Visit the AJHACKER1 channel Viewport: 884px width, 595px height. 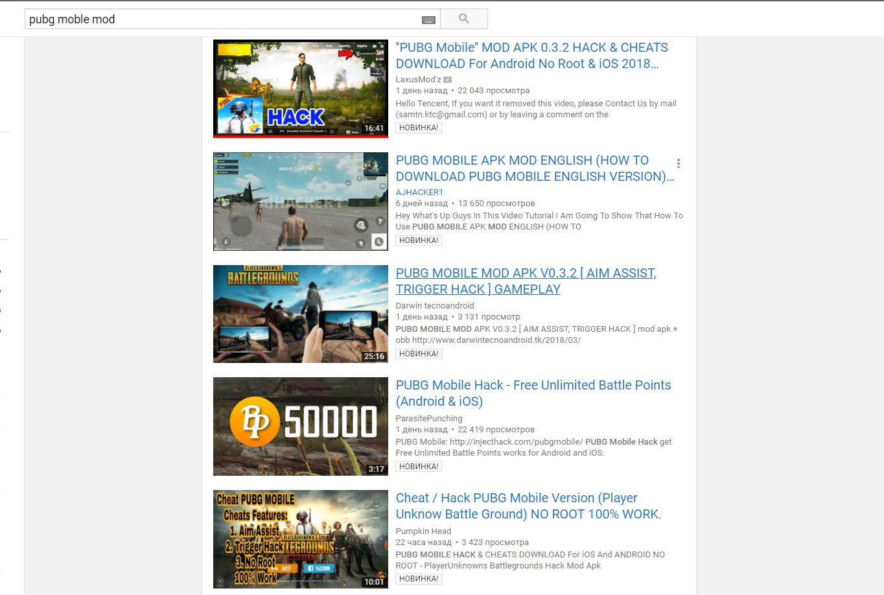pos(419,192)
